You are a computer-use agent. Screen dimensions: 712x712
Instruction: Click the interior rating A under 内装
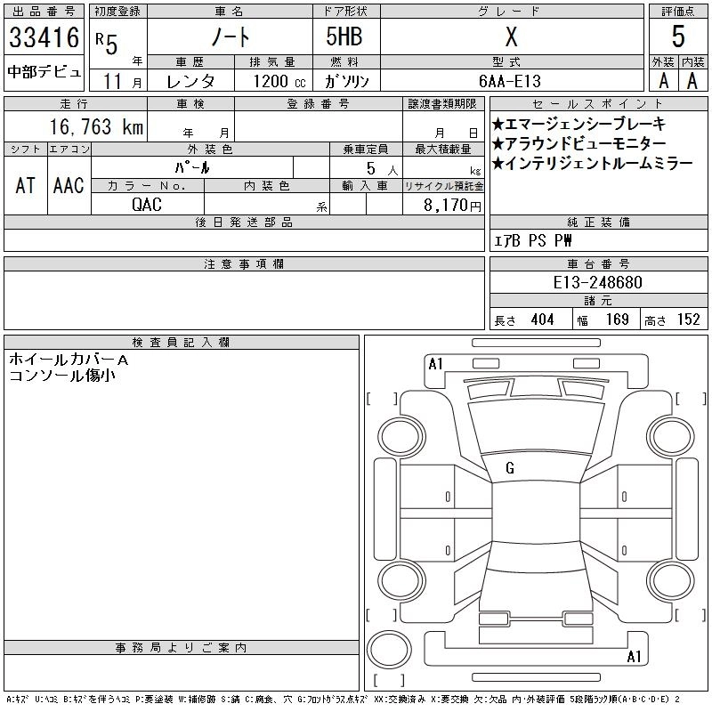692,81
